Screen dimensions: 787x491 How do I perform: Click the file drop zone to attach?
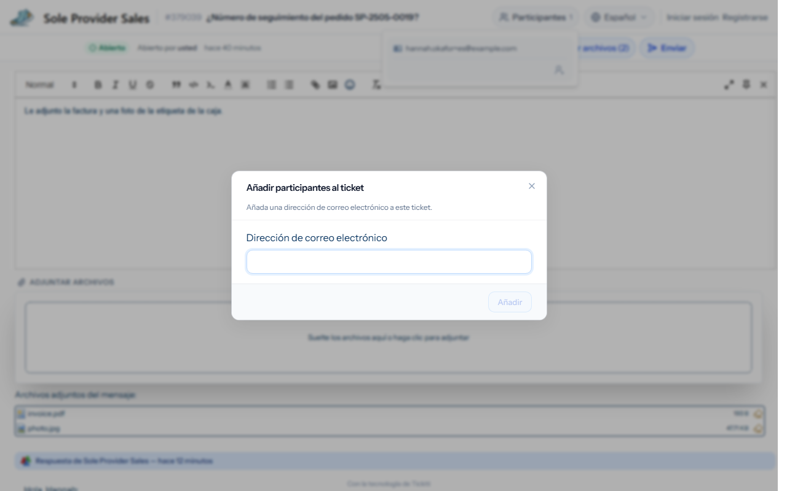[x=389, y=338]
